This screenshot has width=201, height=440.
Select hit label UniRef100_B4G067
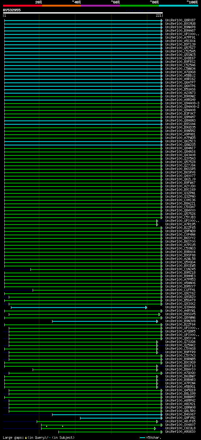[x=180, y=414]
